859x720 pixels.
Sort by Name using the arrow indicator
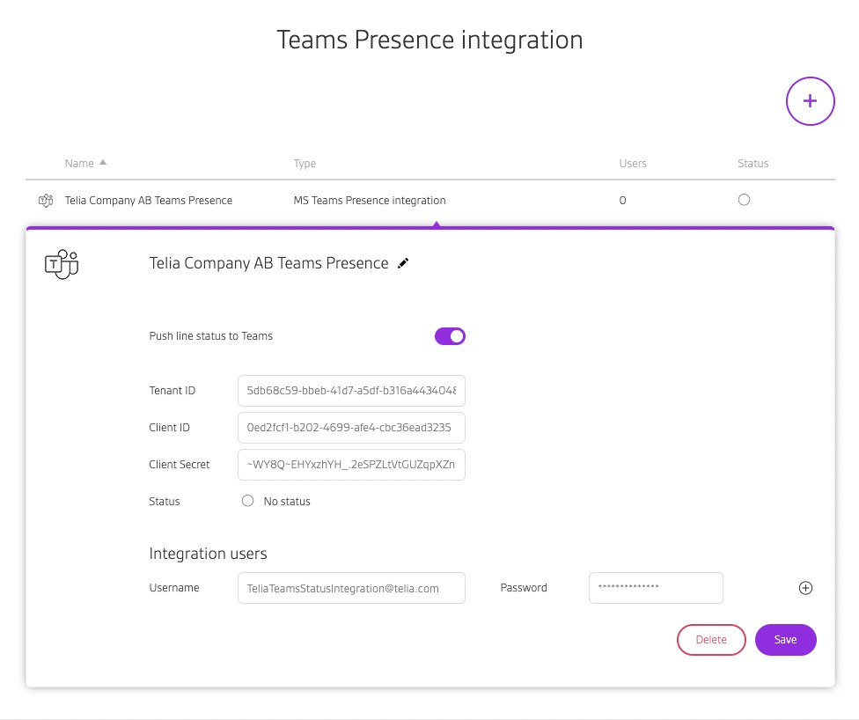(103, 163)
